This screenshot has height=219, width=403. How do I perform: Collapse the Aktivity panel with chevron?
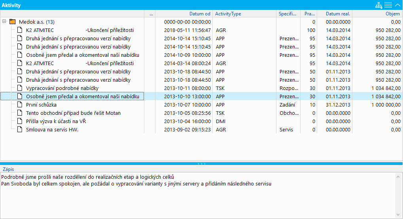(x=397, y=5)
